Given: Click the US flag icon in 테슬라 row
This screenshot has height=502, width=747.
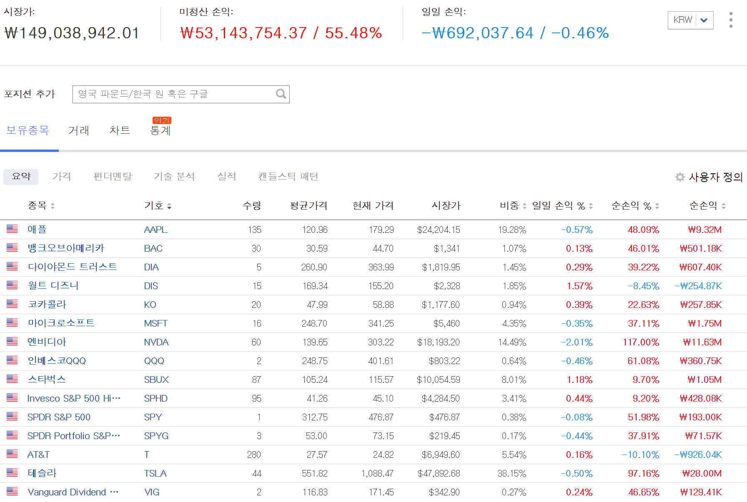Looking at the screenshot, I should 12,472.
